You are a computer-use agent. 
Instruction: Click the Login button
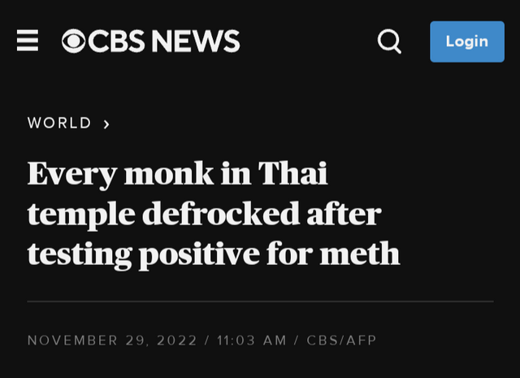click(x=466, y=41)
